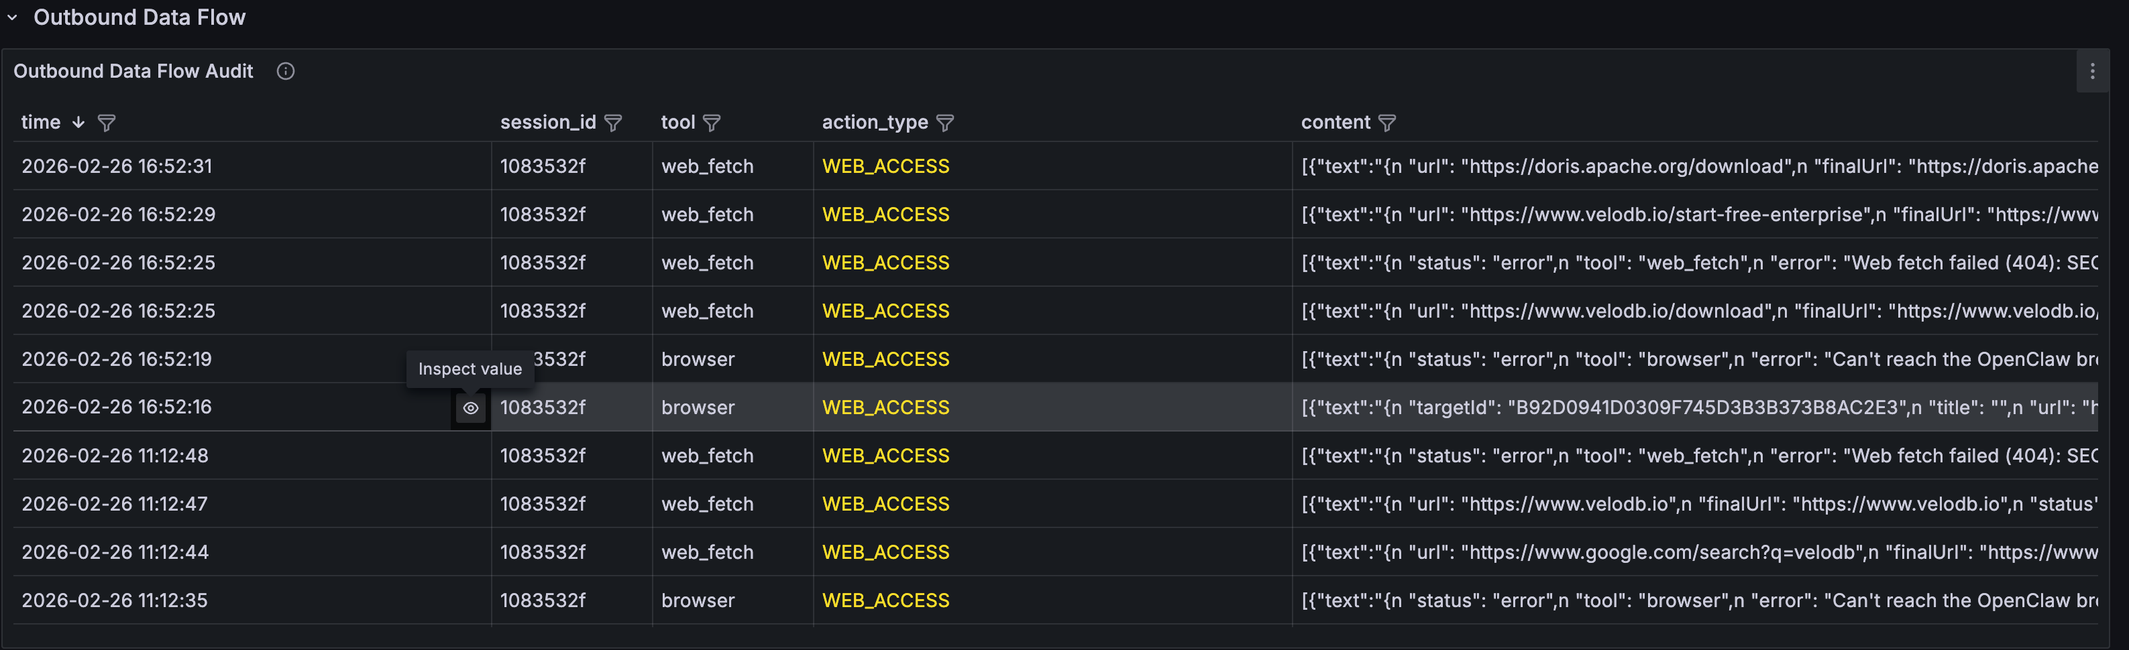2129x650 pixels.
Task: Click the Outbound Data Flow Audit title
Action: (x=133, y=71)
